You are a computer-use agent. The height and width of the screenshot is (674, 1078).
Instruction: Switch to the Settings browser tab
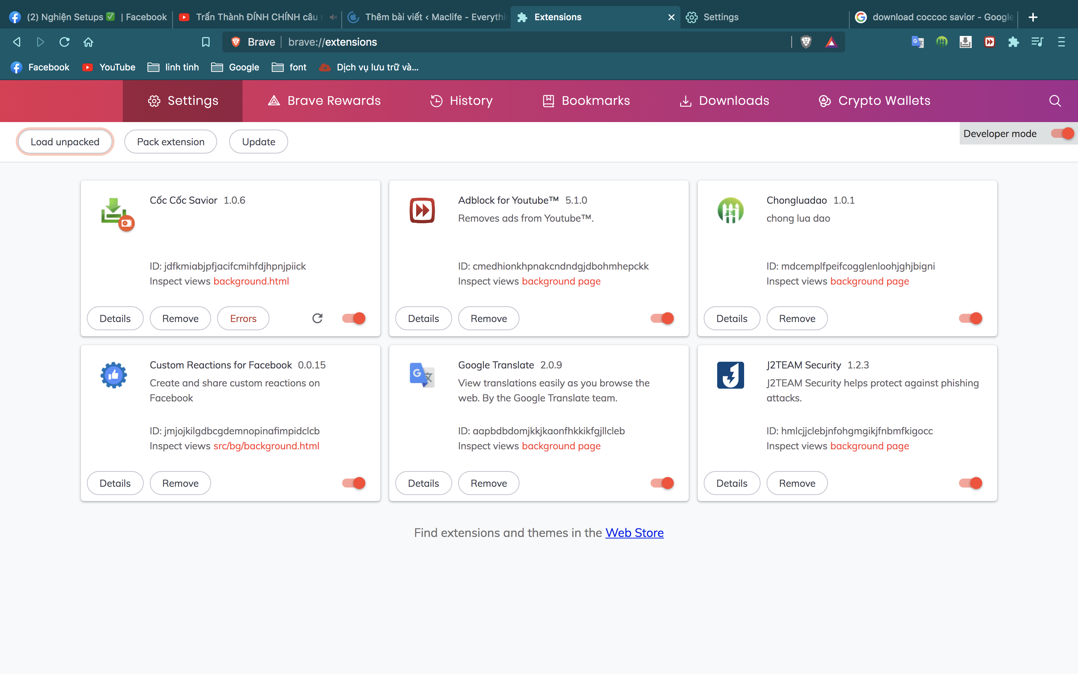(x=720, y=17)
